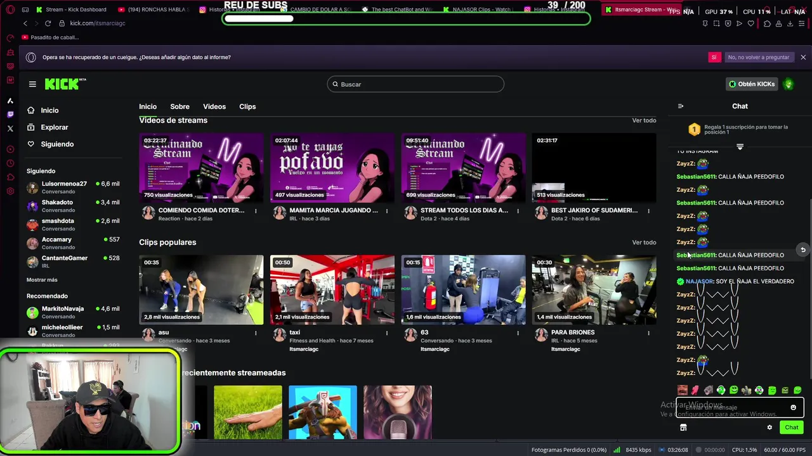The image size is (812, 456).
Task: Click the Opera snapshot tool icon
Action: (716, 23)
